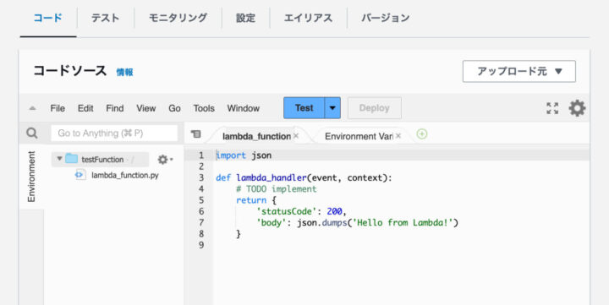
Task: Click the blue Test button
Action: [x=304, y=108]
